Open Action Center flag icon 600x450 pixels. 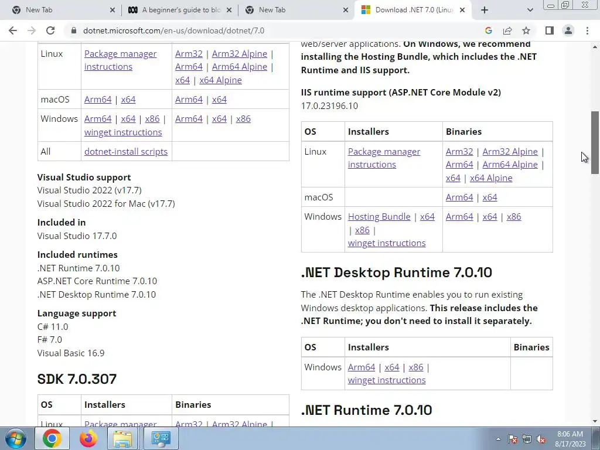coord(513,439)
